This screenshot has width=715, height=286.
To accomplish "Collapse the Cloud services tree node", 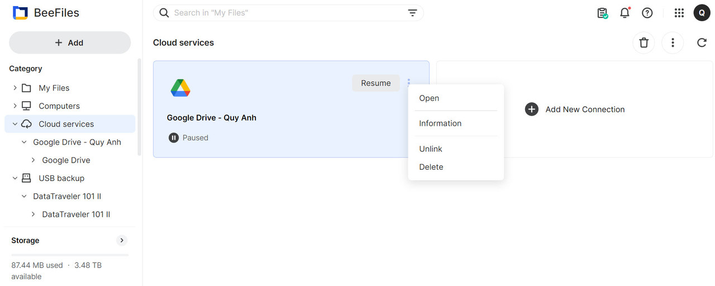I will tap(15, 124).
